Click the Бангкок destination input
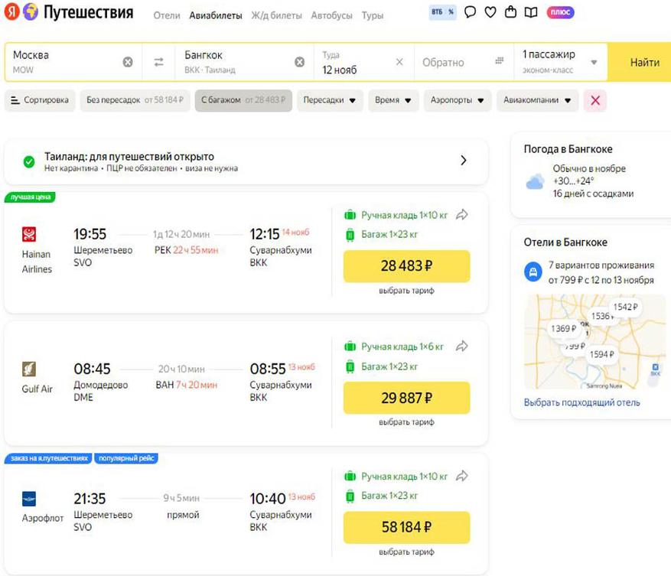671x576 pixels. 244,63
